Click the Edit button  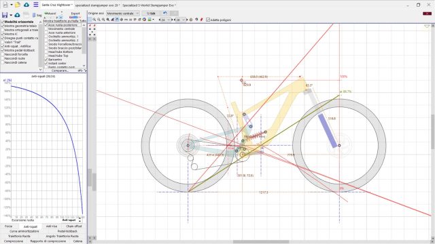[151, 14]
